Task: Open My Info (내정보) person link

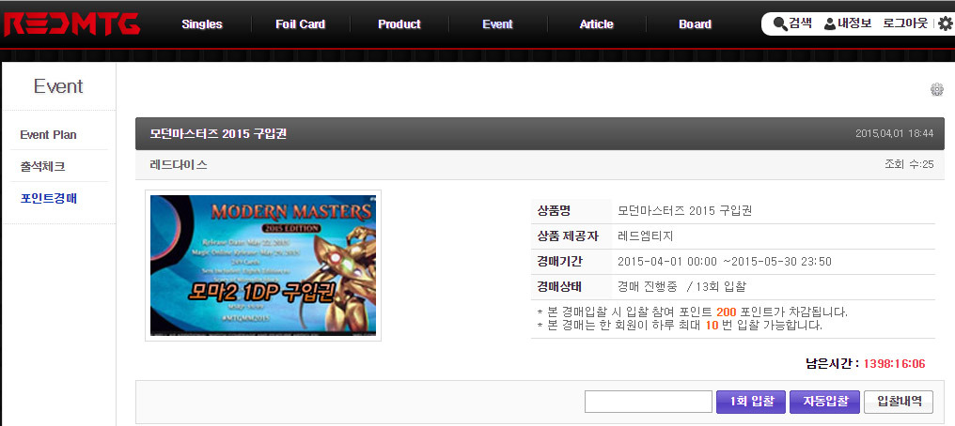Action: click(x=847, y=23)
